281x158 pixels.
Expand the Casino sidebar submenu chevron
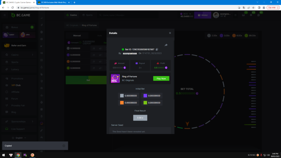click(x=33, y=55)
